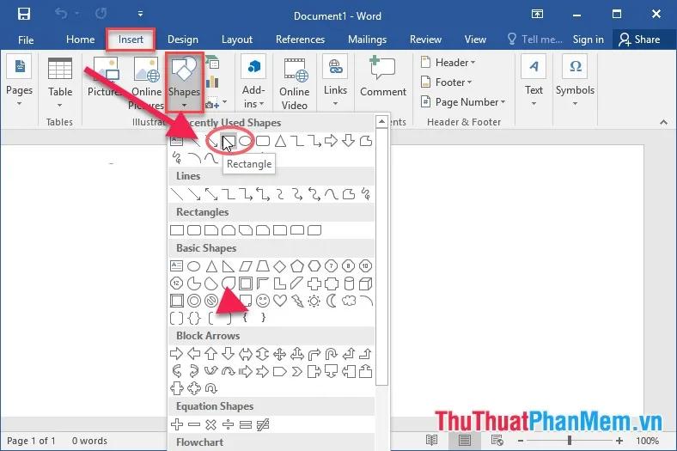This screenshot has height=451, width=677.
Task: Choose the Regular Pentagon shape
Action: pos(297,266)
